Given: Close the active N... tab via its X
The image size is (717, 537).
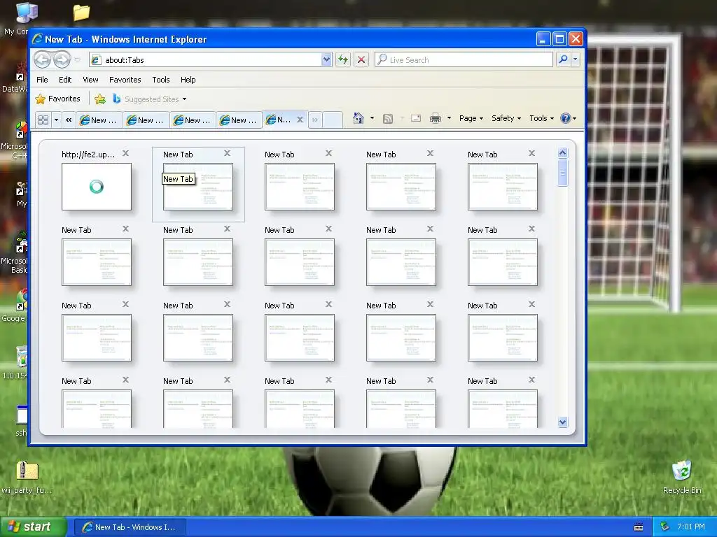Looking at the screenshot, I should point(300,120).
